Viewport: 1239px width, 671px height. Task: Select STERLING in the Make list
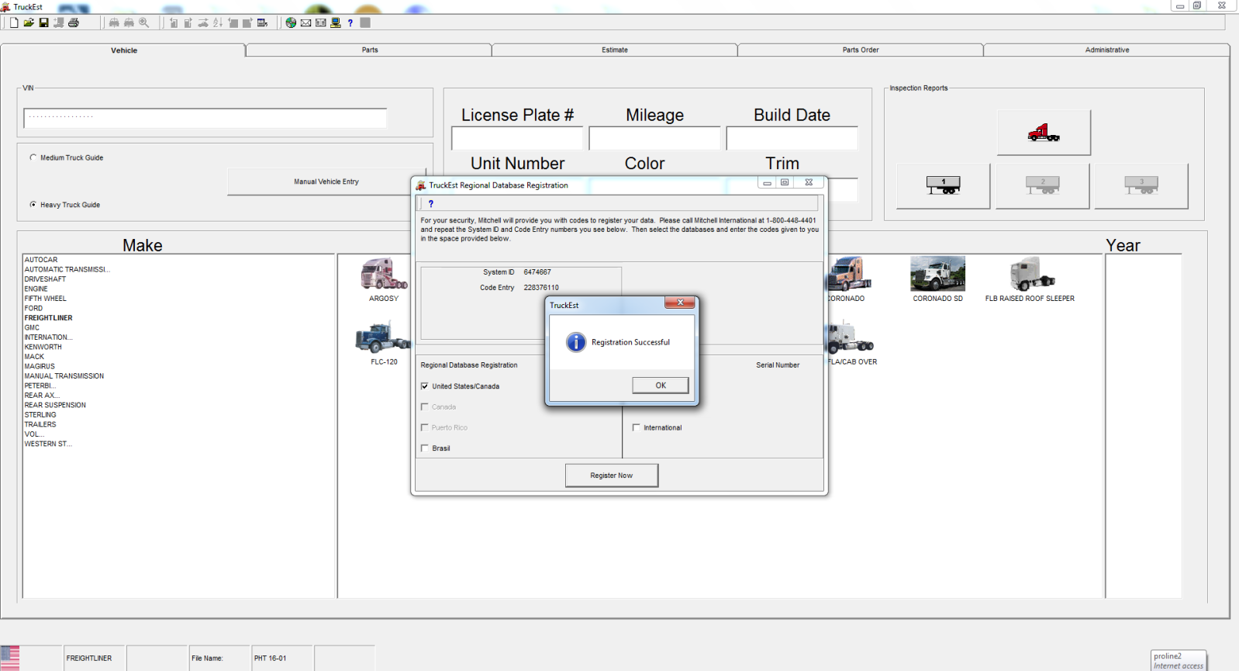pos(40,415)
